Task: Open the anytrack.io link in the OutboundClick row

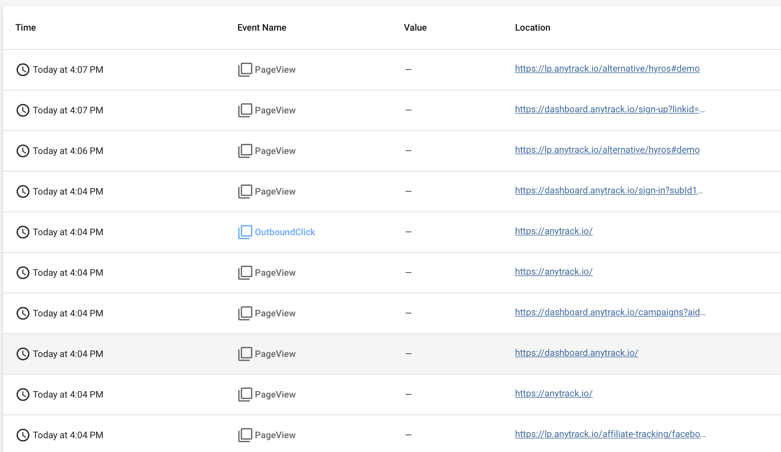Action: click(x=554, y=231)
